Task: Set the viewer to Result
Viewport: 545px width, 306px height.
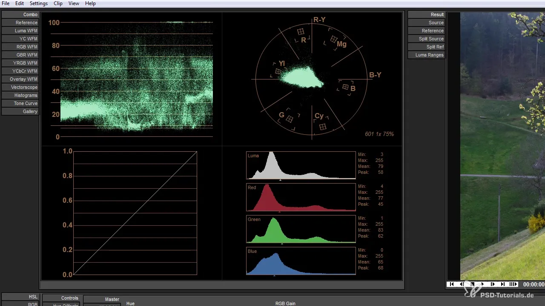Action: [426, 14]
